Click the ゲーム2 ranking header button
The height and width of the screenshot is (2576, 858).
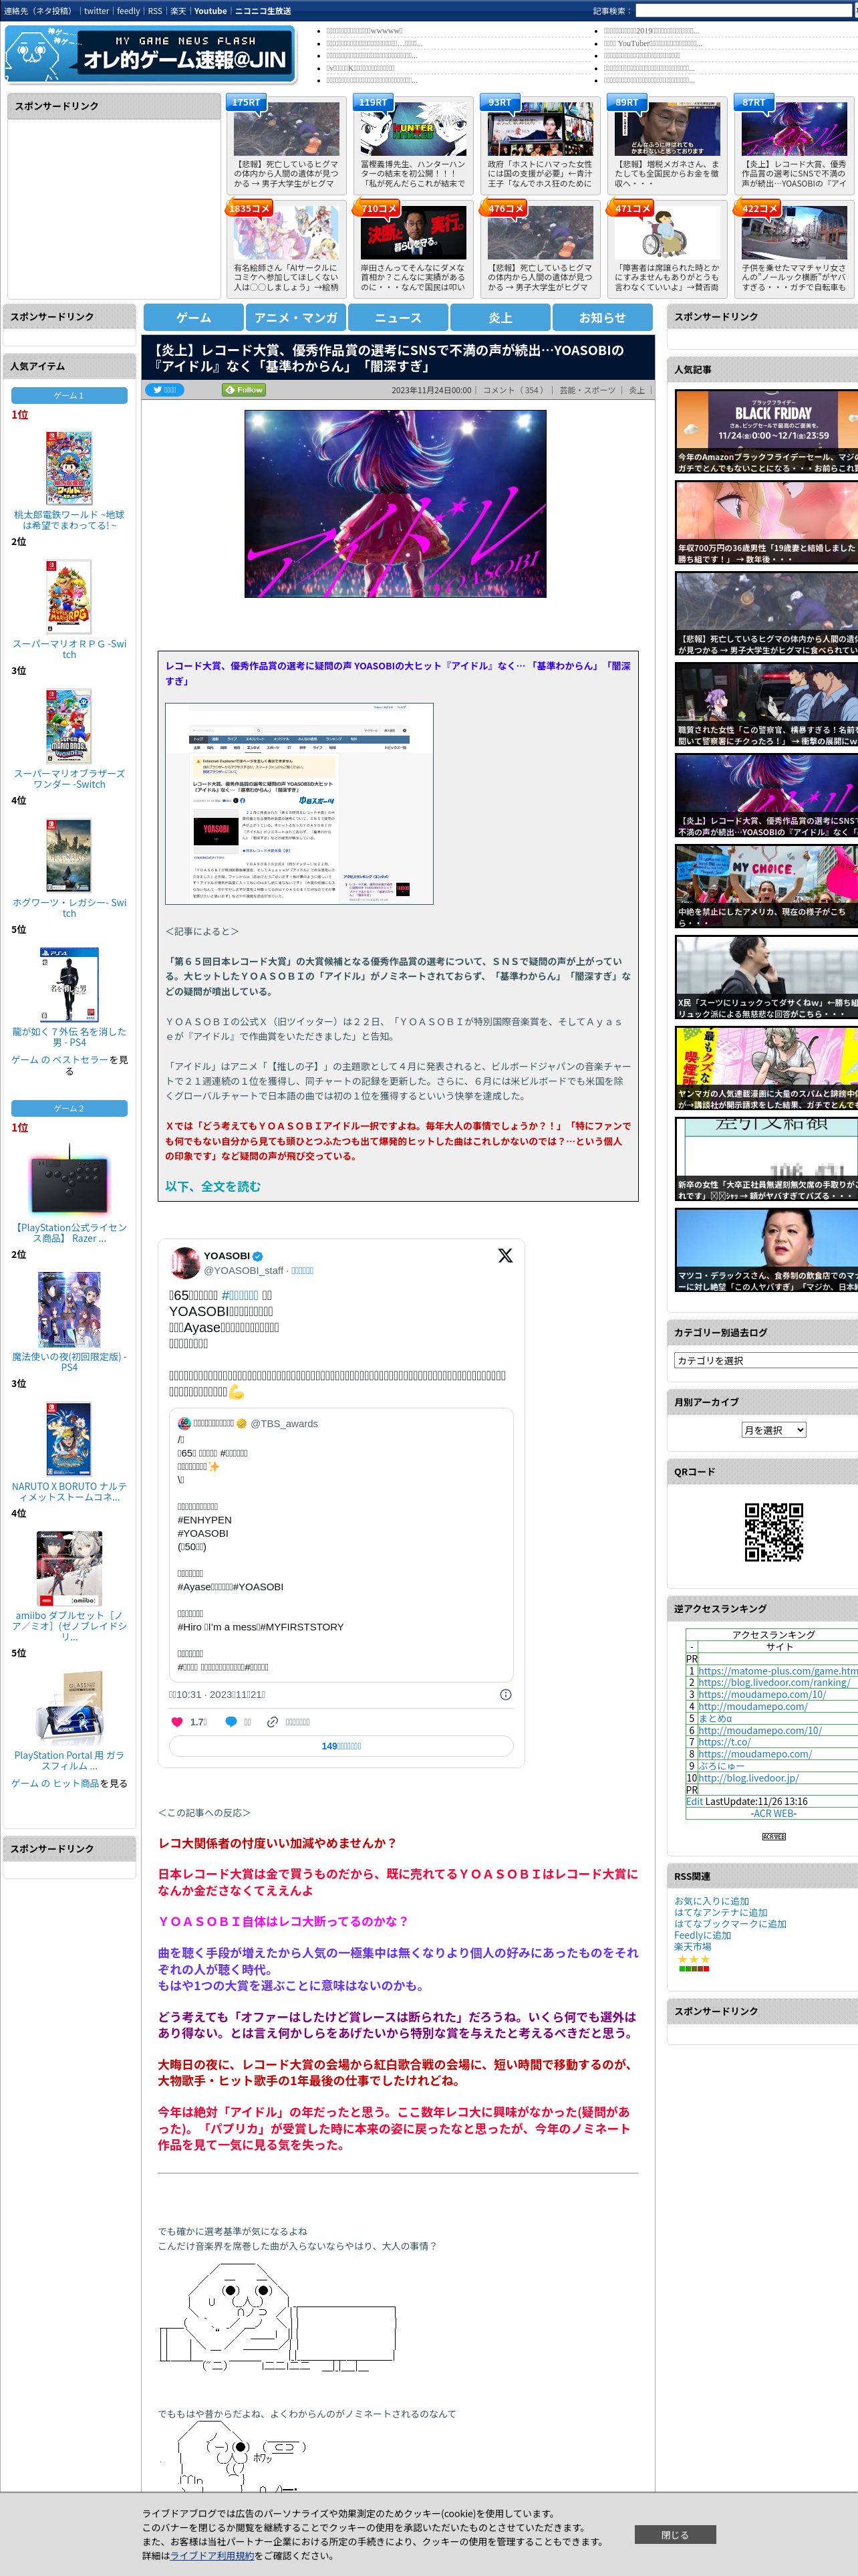click(69, 1108)
